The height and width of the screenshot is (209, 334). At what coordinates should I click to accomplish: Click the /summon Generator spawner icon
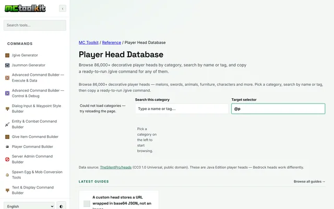pyautogui.click(x=7, y=65)
